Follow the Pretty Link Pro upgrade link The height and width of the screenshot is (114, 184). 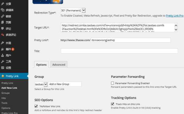(x=175, y=16)
